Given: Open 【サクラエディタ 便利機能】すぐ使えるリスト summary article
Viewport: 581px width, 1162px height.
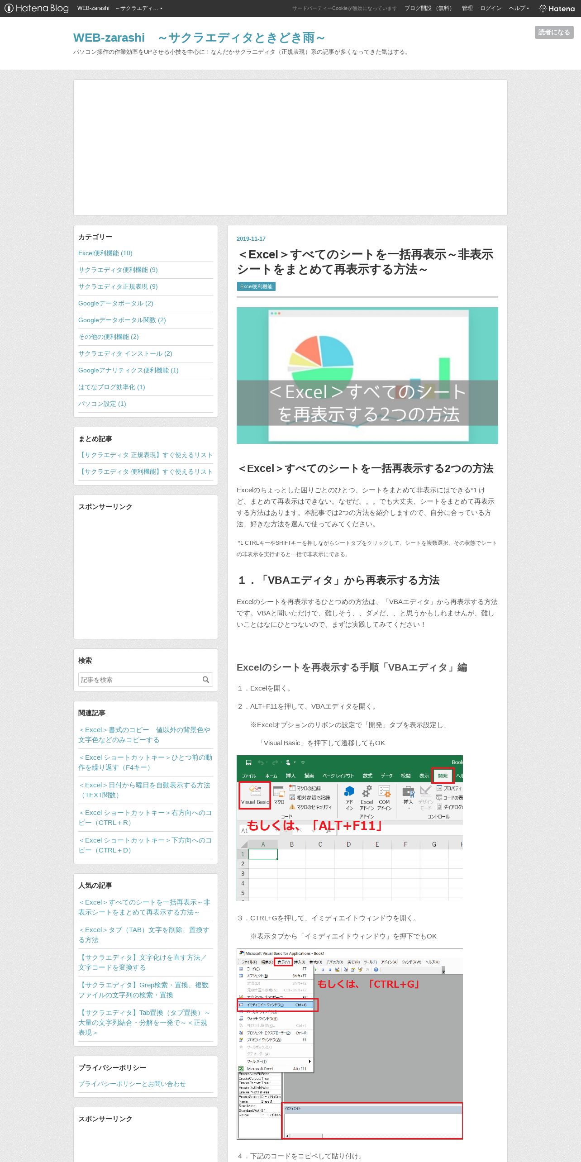Looking at the screenshot, I should 145,471.
